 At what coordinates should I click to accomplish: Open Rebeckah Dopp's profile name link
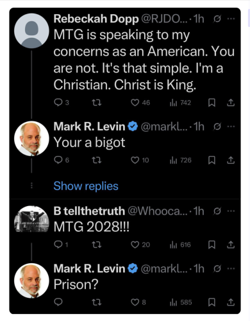pyautogui.click(x=96, y=19)
